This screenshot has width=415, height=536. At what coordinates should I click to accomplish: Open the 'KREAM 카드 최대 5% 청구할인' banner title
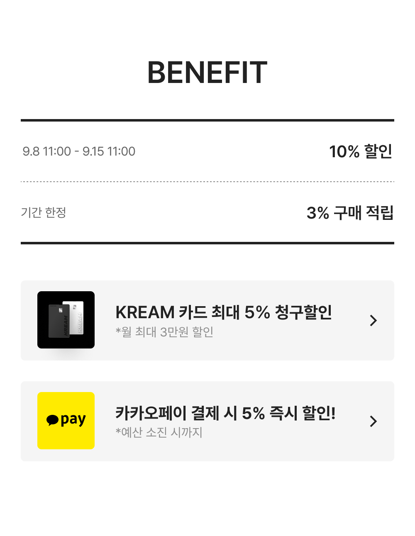point(224,312)
